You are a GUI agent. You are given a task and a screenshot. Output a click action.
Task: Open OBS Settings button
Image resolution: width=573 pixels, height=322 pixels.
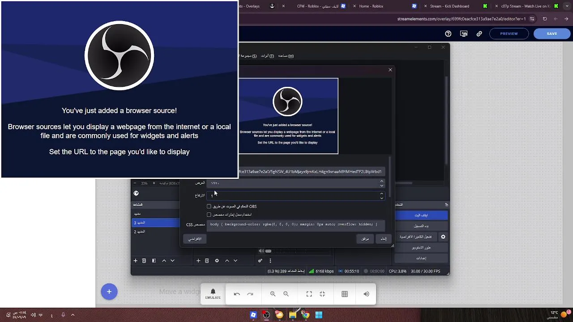click(x=421, y=258)
